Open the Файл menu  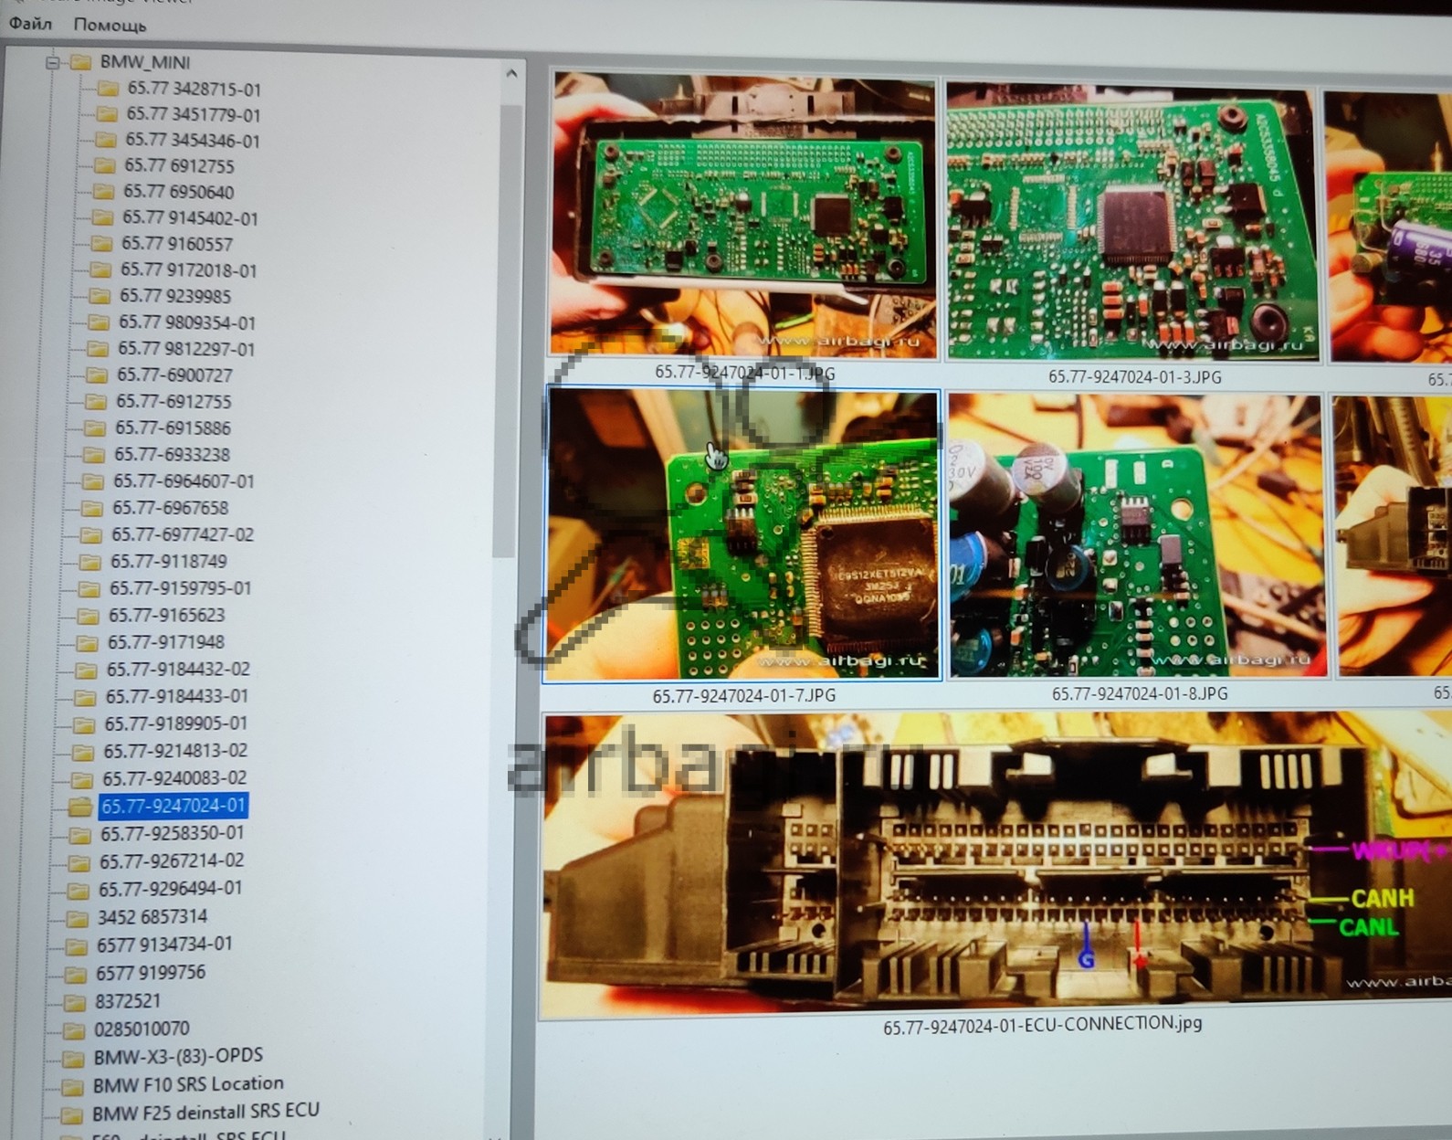30,24
